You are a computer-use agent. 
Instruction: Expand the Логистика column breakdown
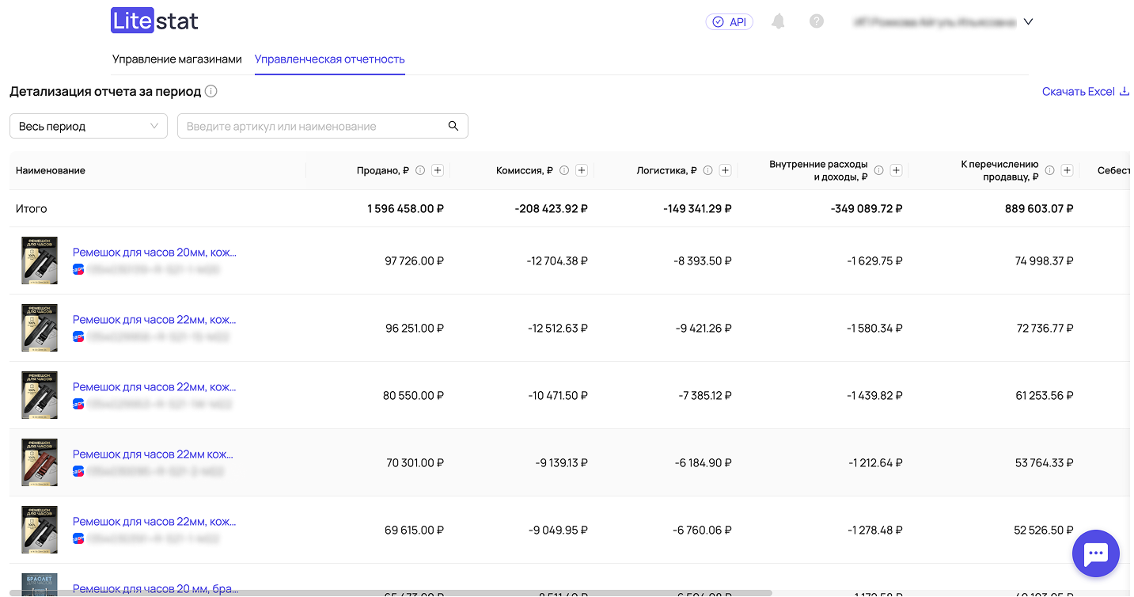pos(725,170)
